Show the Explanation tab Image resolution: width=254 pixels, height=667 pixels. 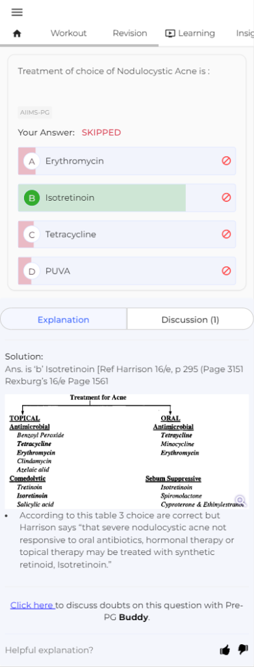click(64, 319)
